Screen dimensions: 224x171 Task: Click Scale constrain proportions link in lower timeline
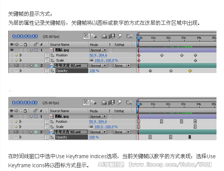(91, 127)
